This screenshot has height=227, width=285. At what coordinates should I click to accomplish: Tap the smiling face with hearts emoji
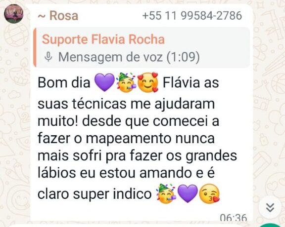point(148,82)
